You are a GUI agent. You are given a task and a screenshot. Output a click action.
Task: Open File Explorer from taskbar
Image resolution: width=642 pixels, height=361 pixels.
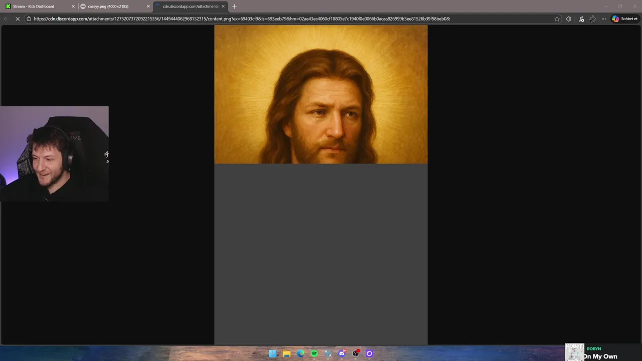click(x=286, y=353)
